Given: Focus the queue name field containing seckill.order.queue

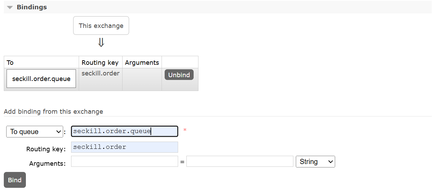Looking at the screenshot, I should pos(125,131).
